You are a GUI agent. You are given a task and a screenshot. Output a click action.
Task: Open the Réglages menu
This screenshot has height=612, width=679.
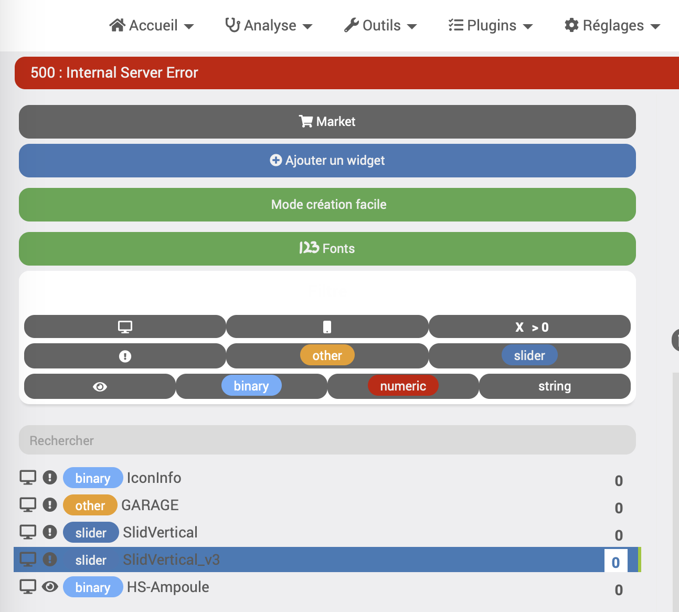pyautogui.click(x=612, y=25)
